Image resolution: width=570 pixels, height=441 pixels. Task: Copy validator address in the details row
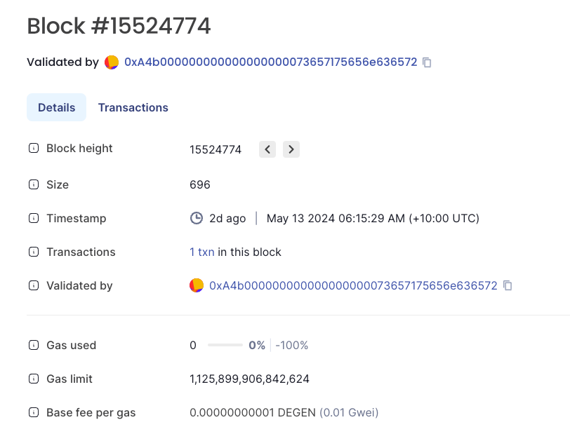(x=508, y=285)
